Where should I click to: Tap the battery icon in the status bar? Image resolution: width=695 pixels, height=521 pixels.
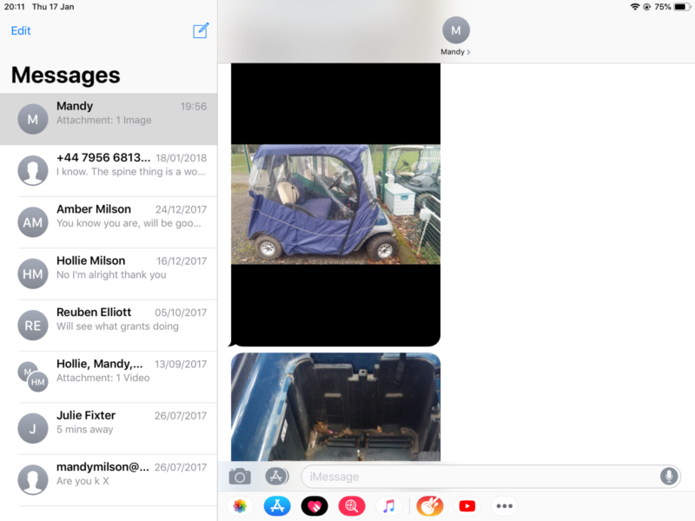pos(682,7)
